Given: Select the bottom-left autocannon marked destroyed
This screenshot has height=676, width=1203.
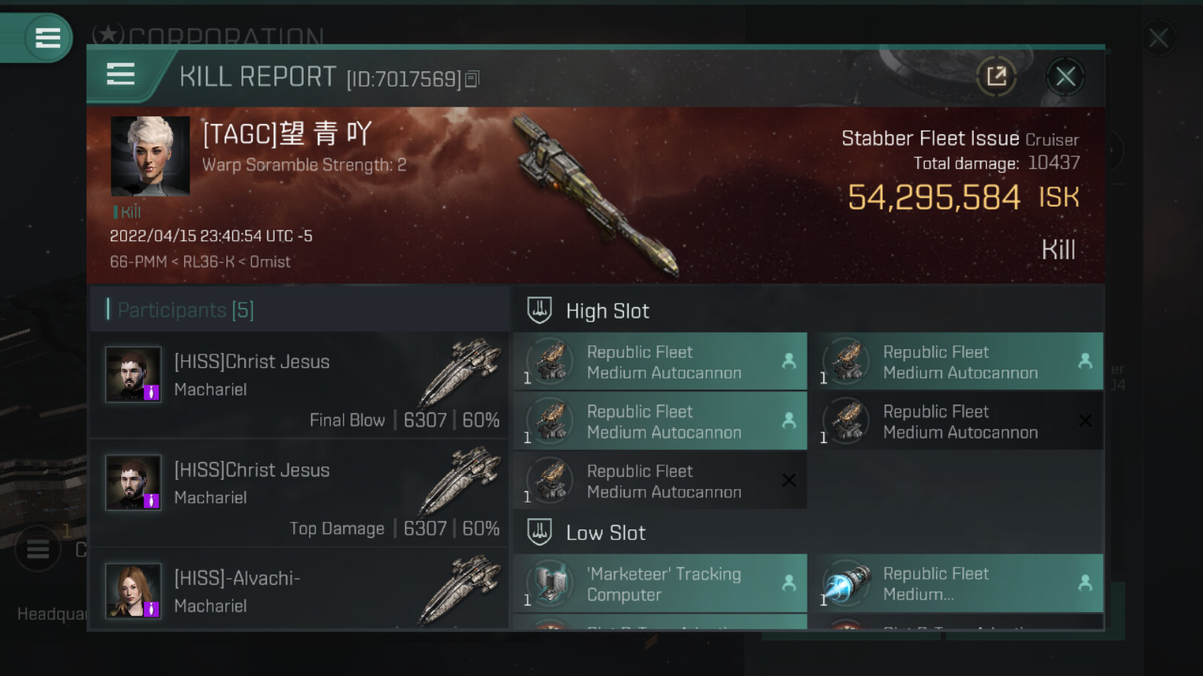Looking at the screenshot, I should 660,481.
